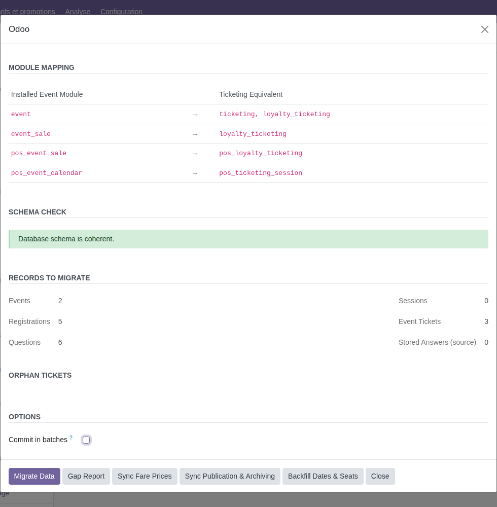497x507 pixels.
Task: Click the RECORDS TO MIGRATE heading
Action: click(49, 278)
